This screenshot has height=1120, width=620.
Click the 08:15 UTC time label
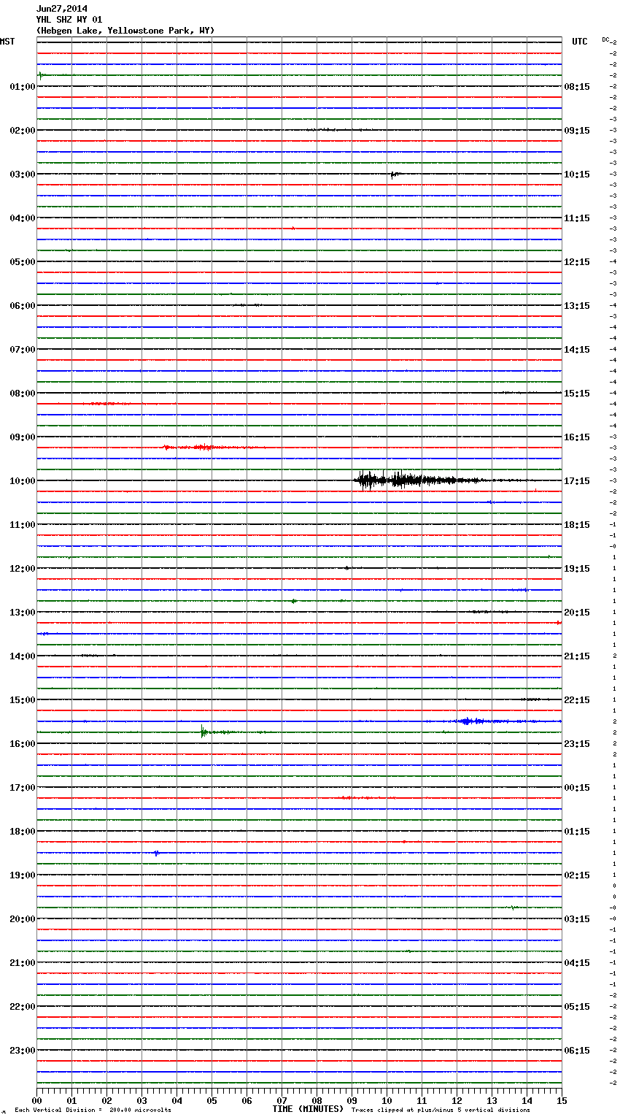click(577, 87)
